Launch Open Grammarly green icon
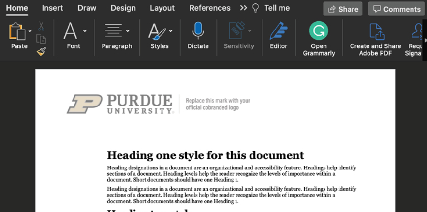Viewport: 427px width, 212px height. [x=319, y=30]
